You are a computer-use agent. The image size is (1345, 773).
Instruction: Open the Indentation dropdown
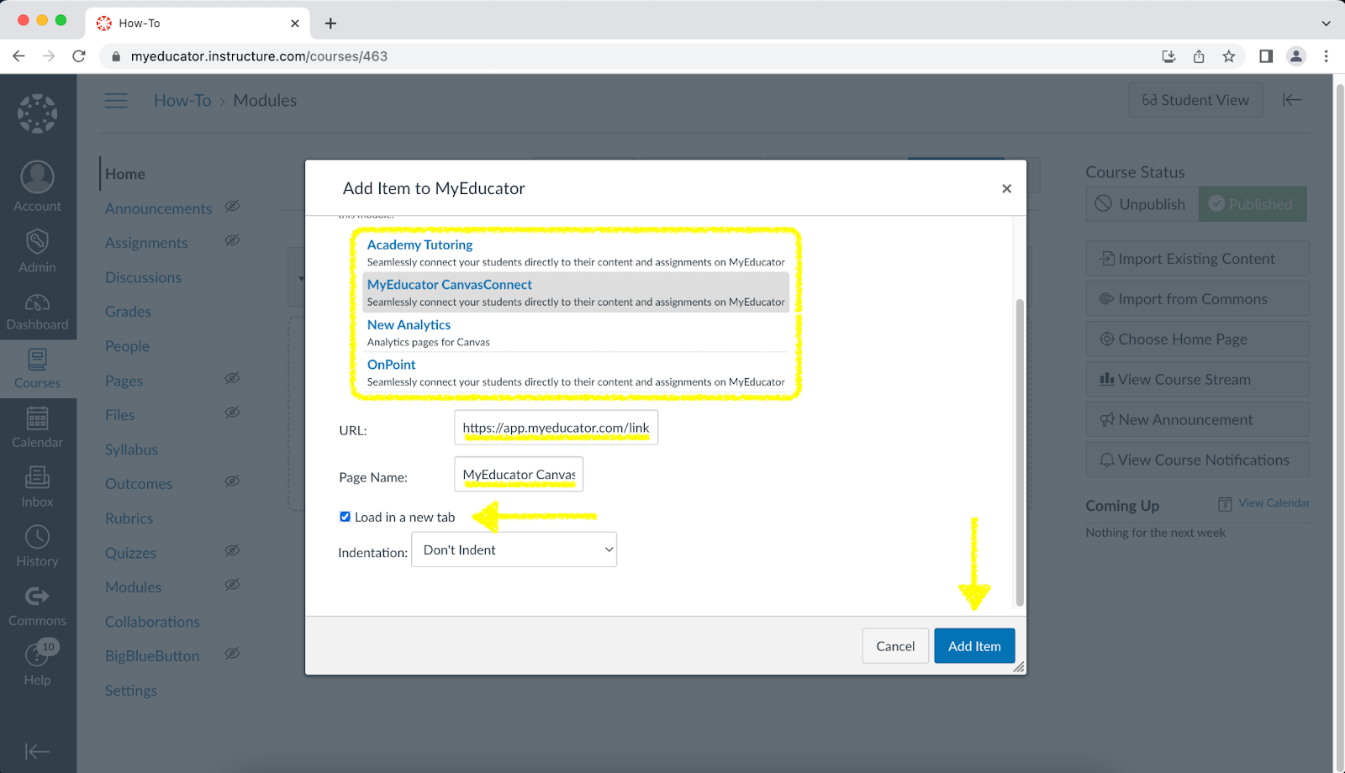(x=514, y=550)
